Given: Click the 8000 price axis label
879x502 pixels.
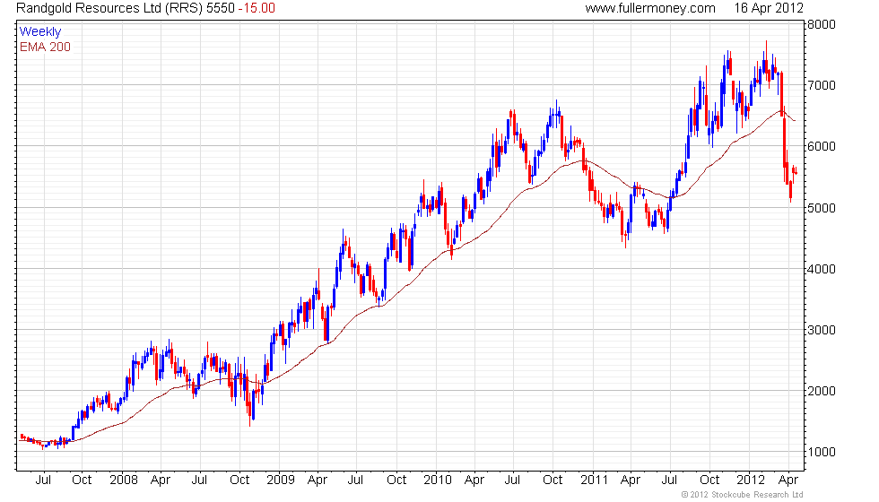Looking at the screenshot, I should pyautogui.click(x=822, y=25).
